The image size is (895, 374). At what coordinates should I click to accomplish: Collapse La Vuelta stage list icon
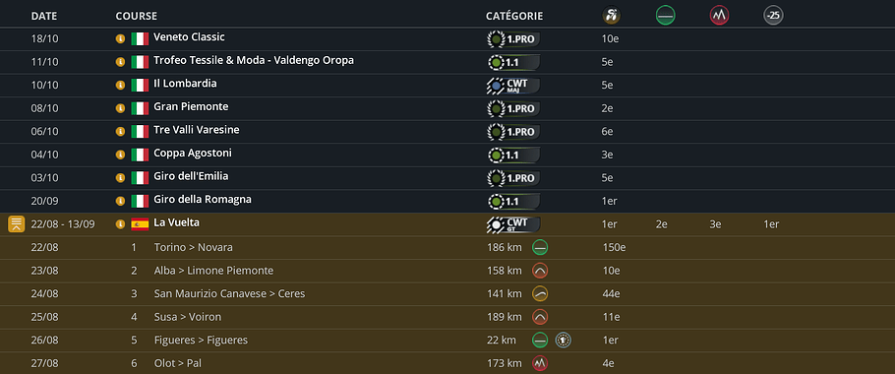16,223
